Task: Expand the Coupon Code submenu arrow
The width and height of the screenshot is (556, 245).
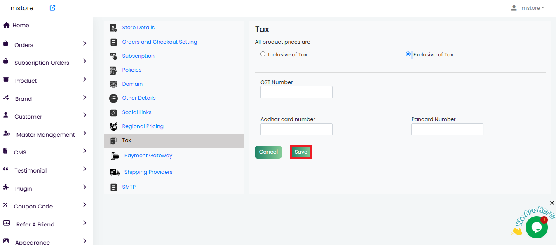Action: [84, 205]
